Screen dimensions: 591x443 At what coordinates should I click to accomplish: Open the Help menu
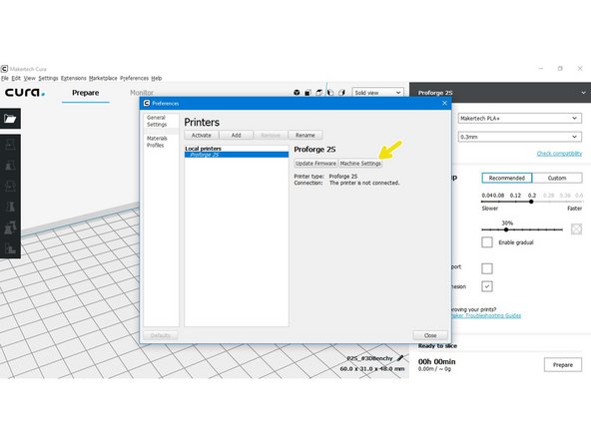[157, 79]
